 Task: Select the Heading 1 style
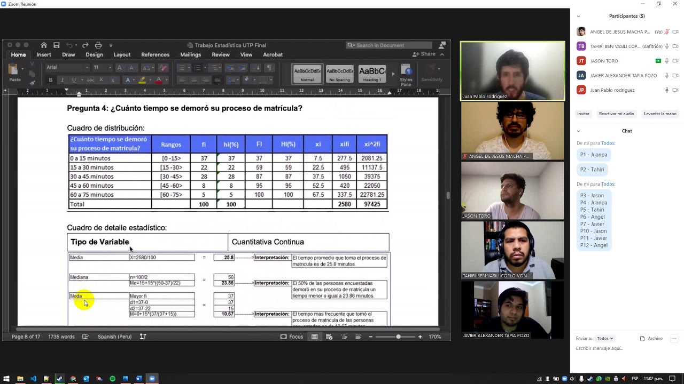coord(372,74)
